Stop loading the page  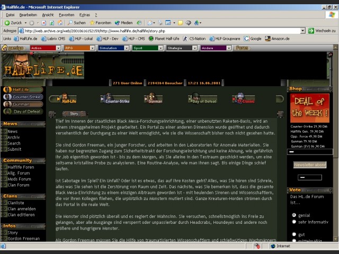click(44, 23)
